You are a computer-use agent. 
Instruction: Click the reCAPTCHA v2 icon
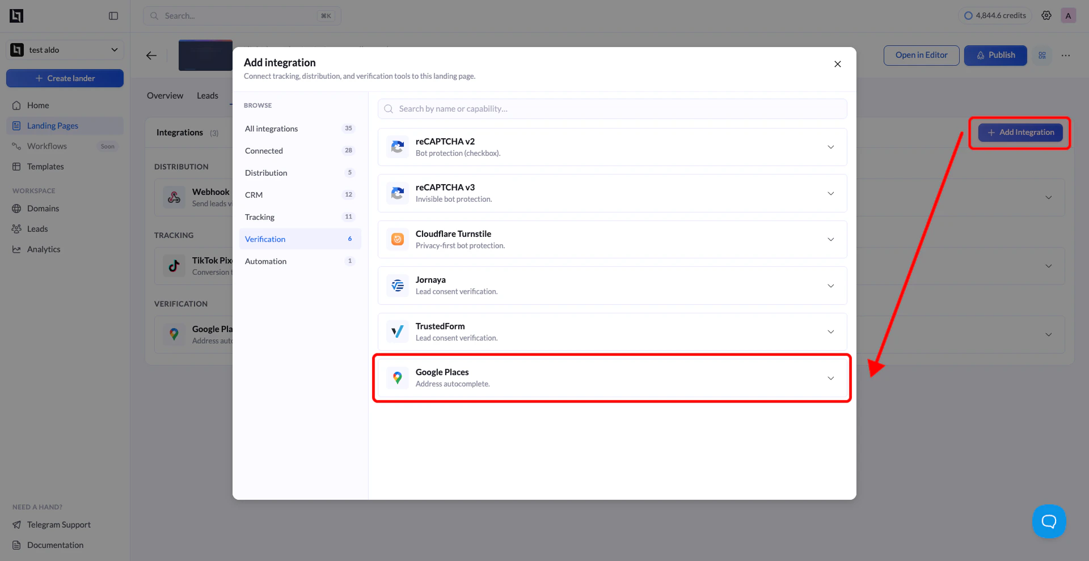tap(398, 147)
